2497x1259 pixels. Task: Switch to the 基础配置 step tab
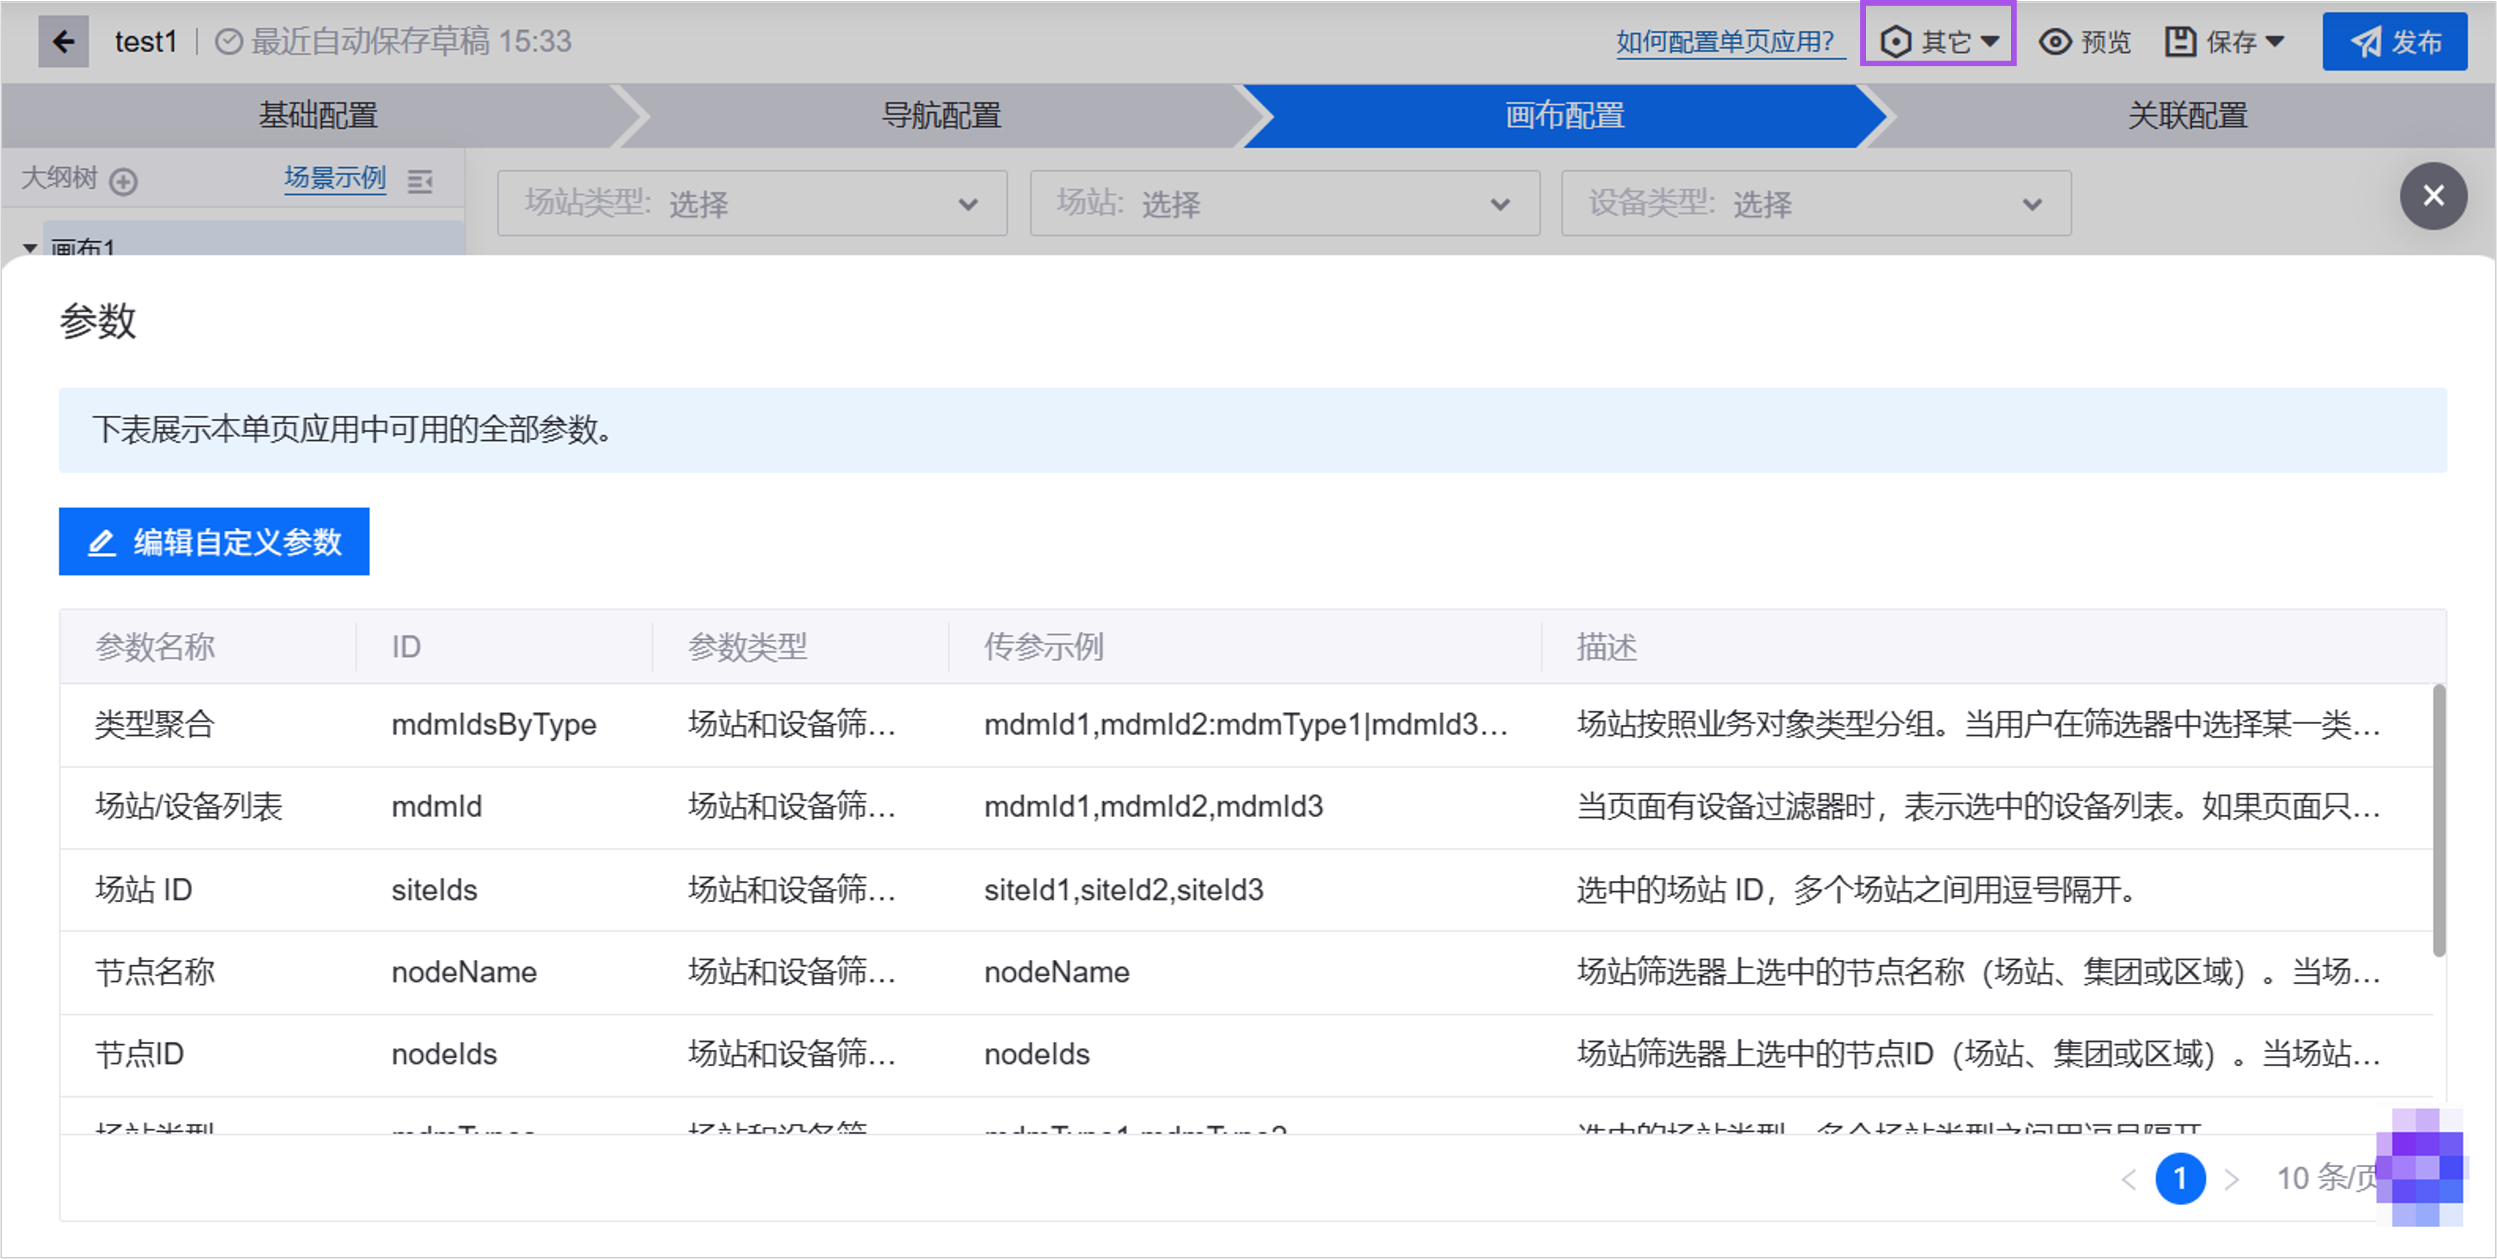(x=318, y=116)
